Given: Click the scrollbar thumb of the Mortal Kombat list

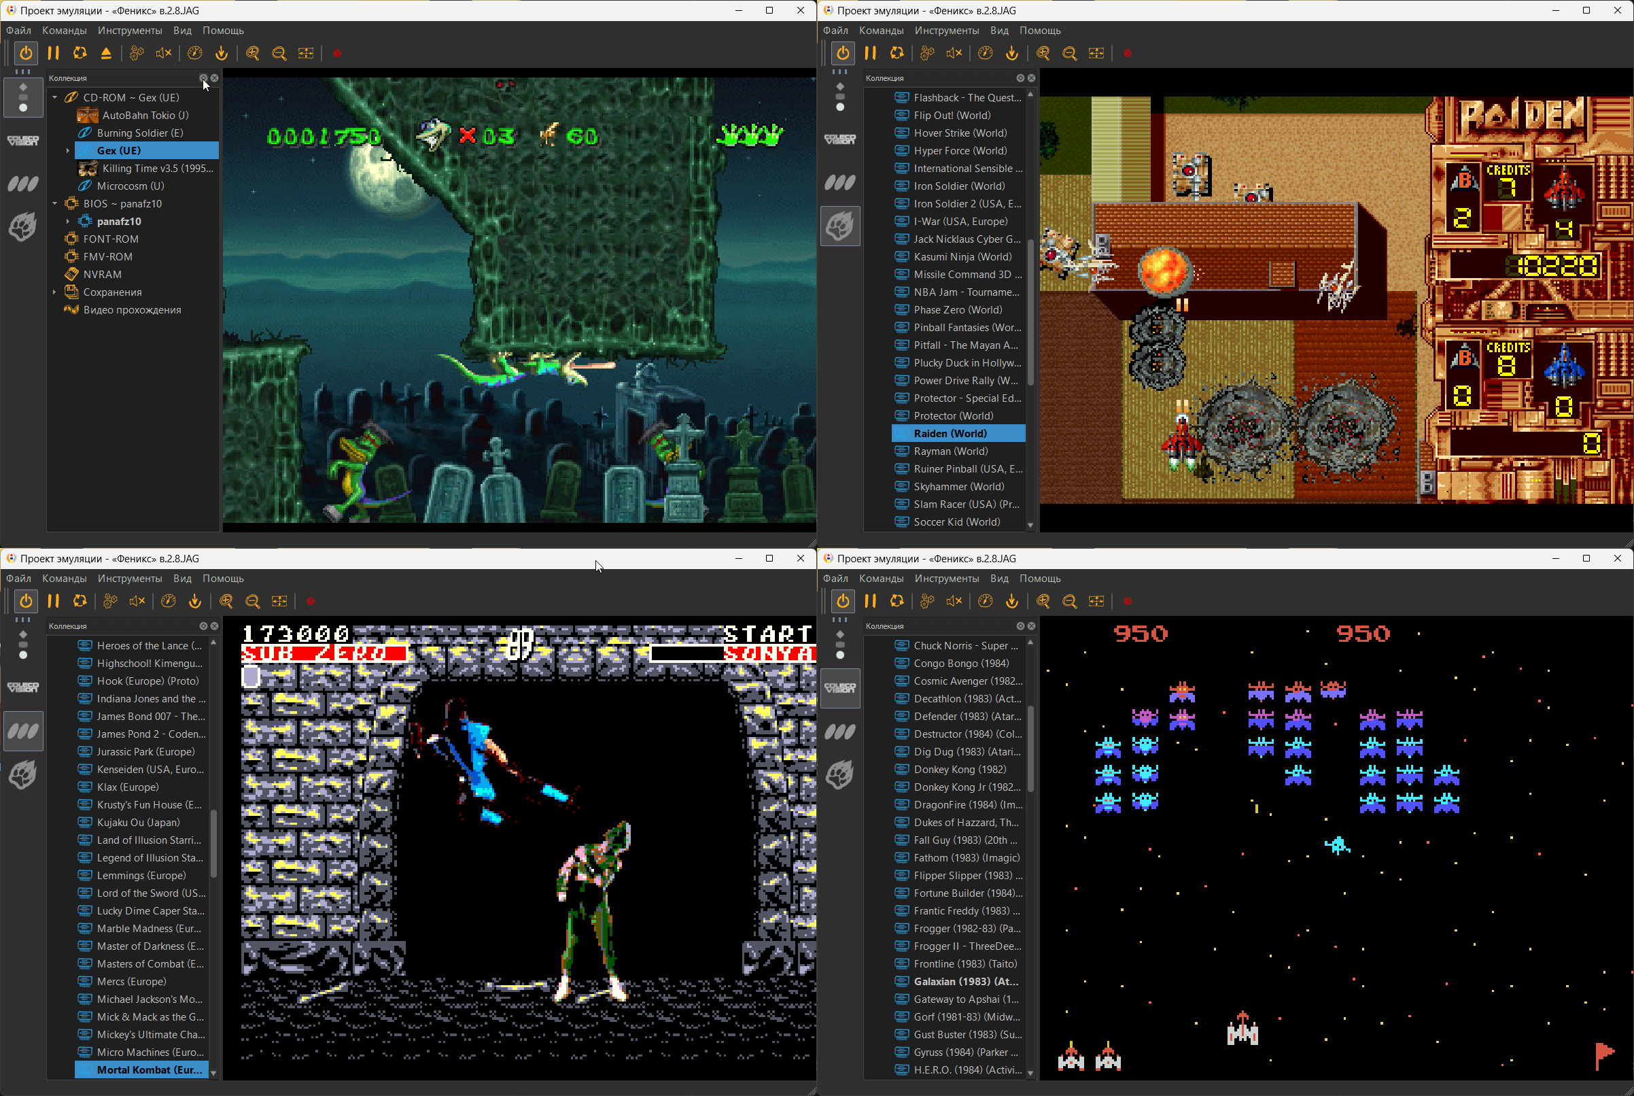Looking at the screenshot, I should tap(213, 844).
